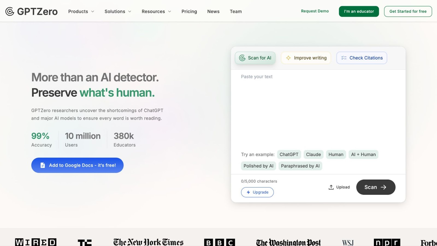Click the NPR logo

[387, 242]
